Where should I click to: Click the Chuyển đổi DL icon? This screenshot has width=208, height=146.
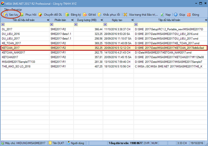click(40, 15)
